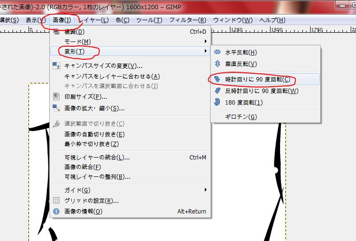The width and height of the screenshot is (356, 241).
Task: Choose 可視レイヤーの整列(B)... entry
Action: point(130,177)
